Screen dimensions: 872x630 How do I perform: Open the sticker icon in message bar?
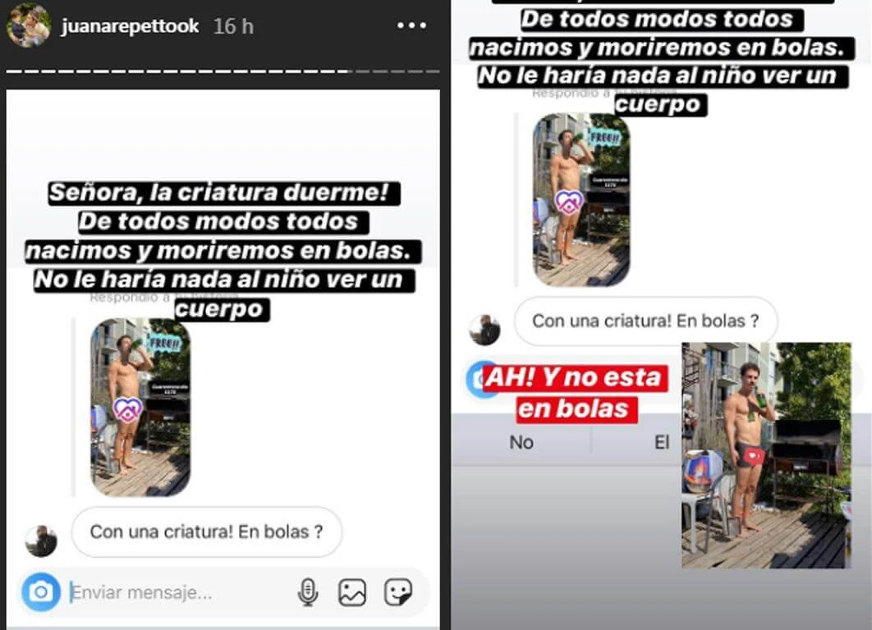(398, 592)
